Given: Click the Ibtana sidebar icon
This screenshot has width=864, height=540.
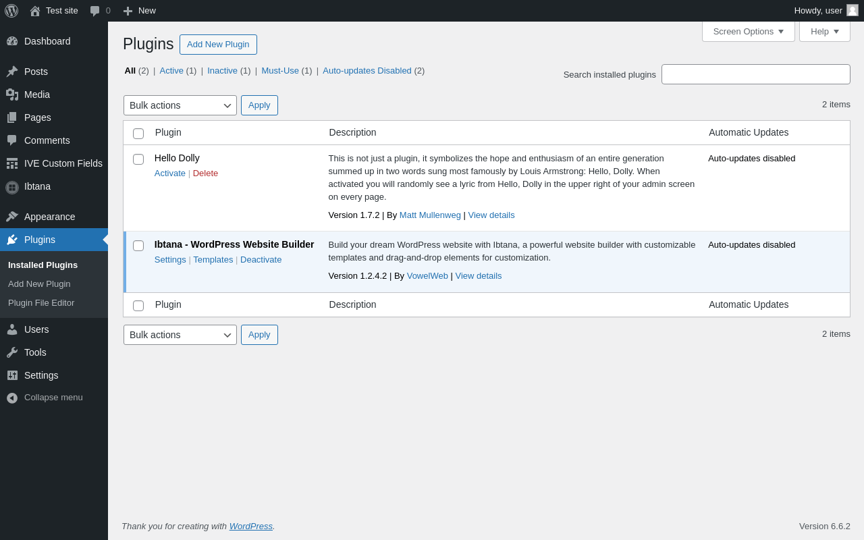Looking at the screenshot, I should [12, 187].
